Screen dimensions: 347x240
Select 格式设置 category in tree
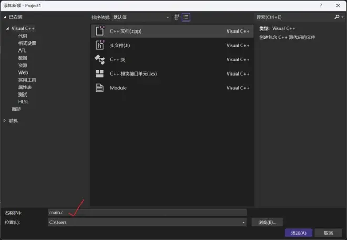pos(27,43)
